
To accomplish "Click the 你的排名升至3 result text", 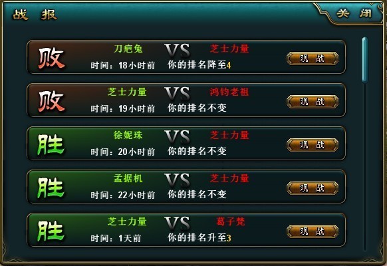I will click(199, 237).
